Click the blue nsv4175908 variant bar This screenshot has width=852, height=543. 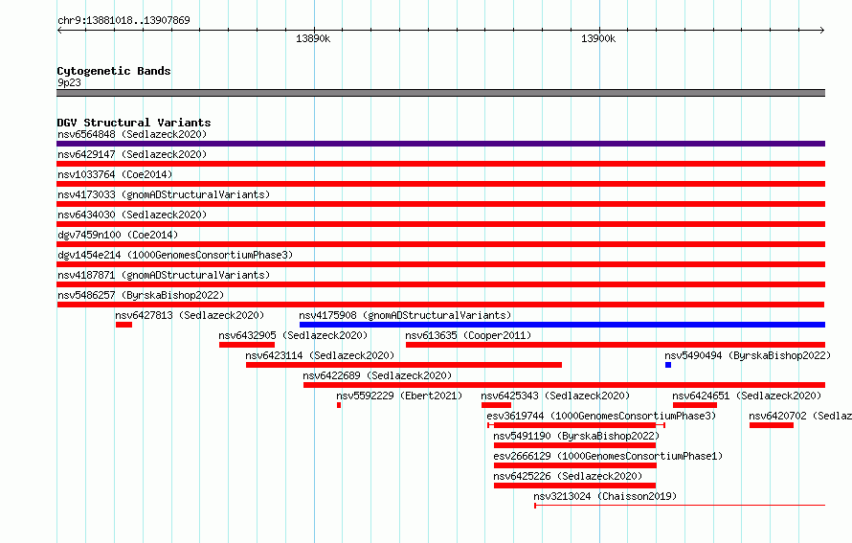tap(562, 325)
